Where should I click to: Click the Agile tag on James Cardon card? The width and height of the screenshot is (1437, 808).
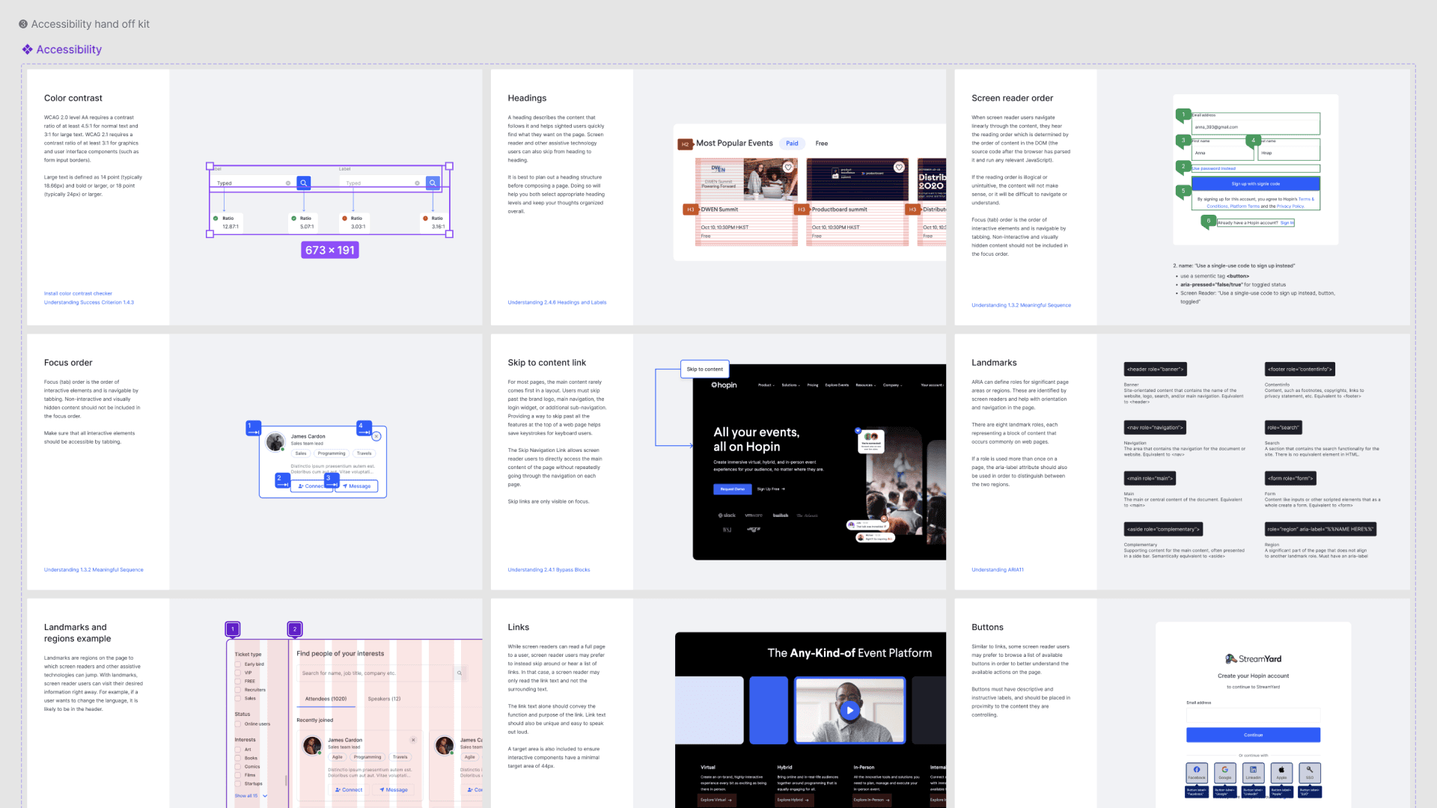338,757
